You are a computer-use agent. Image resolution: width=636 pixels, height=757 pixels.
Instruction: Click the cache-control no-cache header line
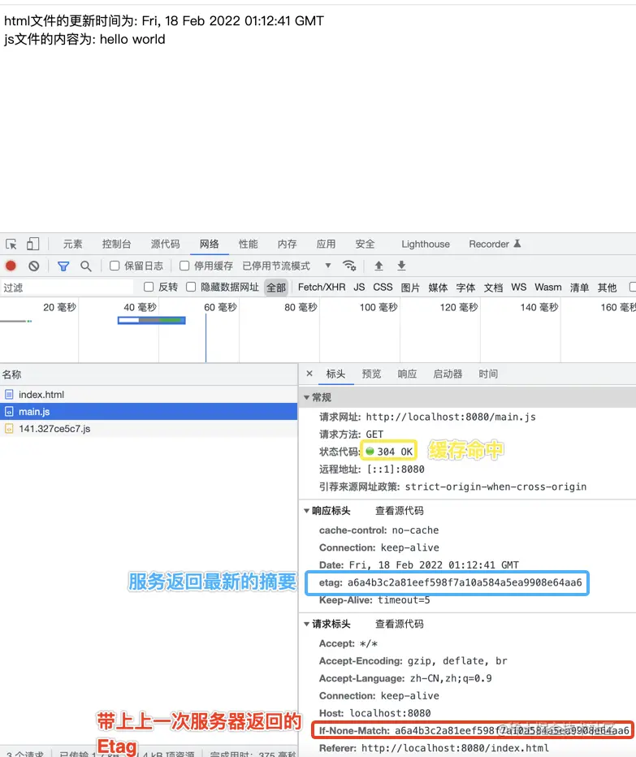tap(379, 530)
